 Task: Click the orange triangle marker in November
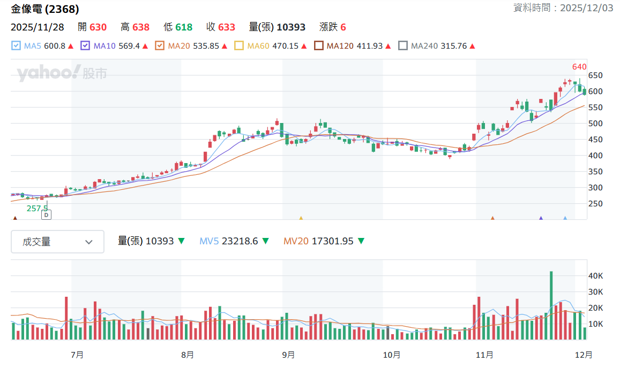[x=492, y=218]
